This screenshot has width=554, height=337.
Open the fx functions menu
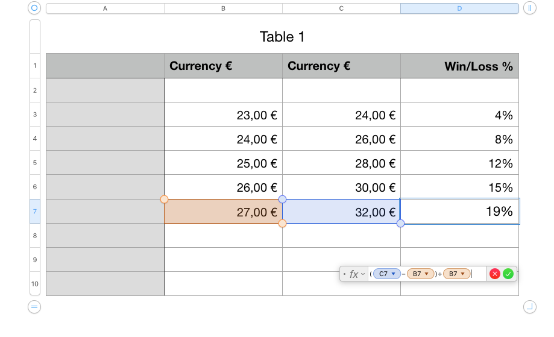pos(356,274)
